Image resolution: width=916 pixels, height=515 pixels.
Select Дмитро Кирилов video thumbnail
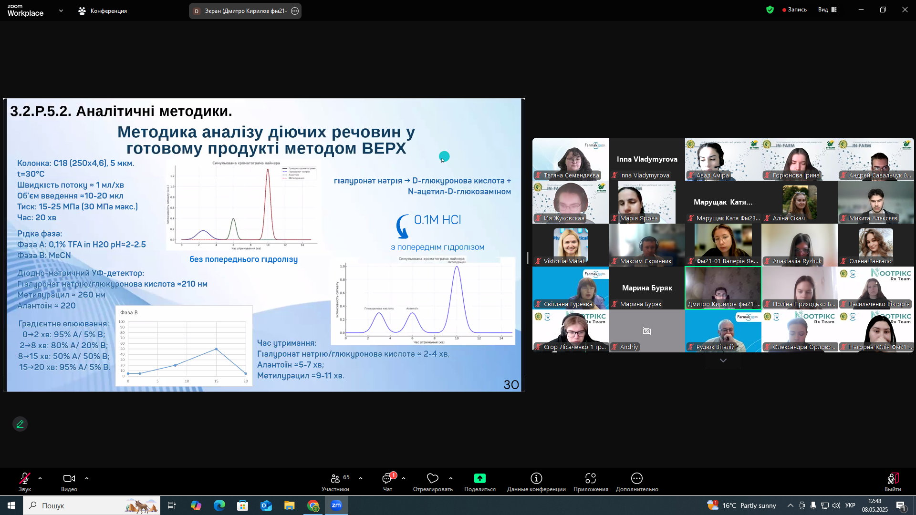[x=723, y=288]
